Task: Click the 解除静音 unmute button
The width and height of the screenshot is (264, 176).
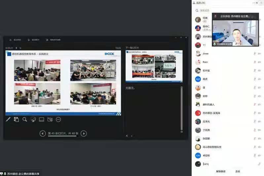Action: [221, 171]
